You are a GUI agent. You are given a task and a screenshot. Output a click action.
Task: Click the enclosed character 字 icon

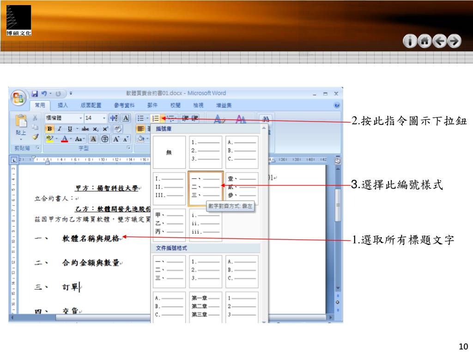click(x=105, y=139)
